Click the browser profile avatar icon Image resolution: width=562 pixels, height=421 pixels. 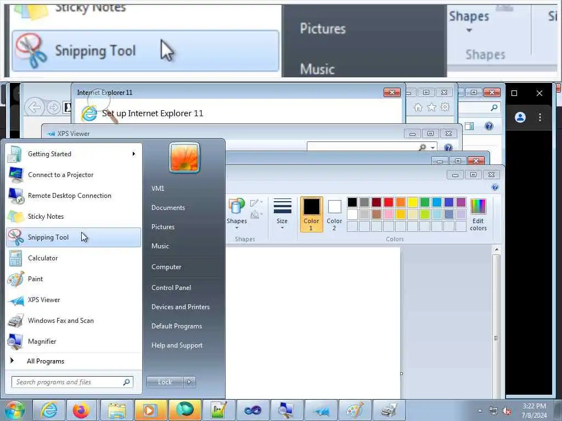[x=520, y=117]
